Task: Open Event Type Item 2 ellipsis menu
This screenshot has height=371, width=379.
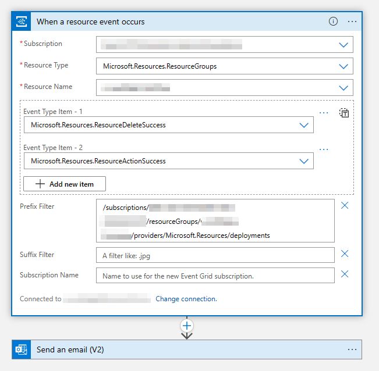Action: (324, 149)
